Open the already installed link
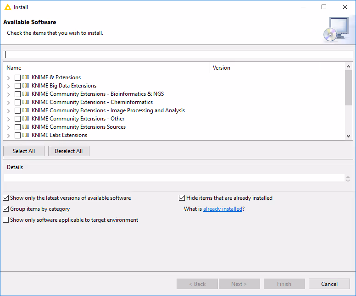The height and width of the screenshot is (296, 356). (x=222, y=209)
